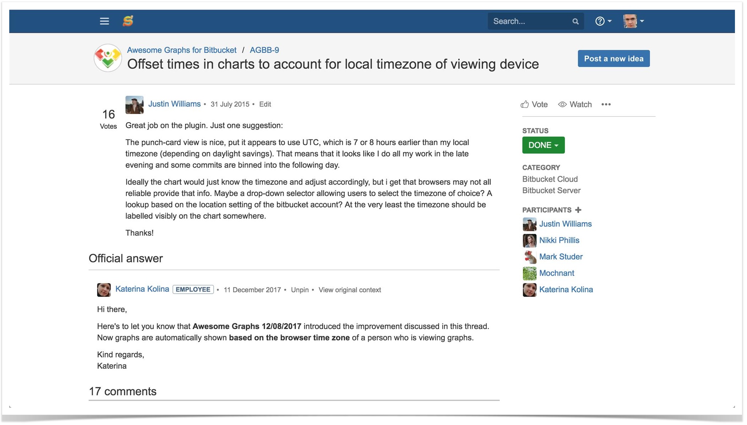Click the Edit link on the post

coord(265,104)
